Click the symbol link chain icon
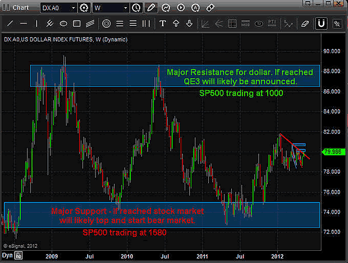 [210, 8]
